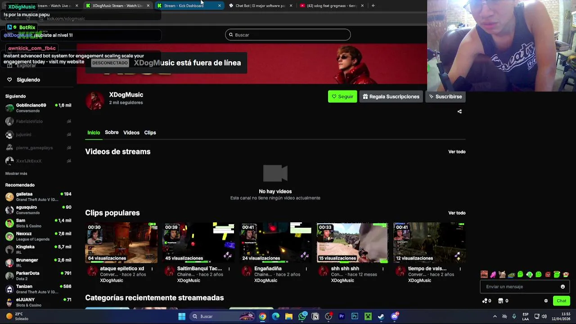Image resolution: width=576 pixels, height=324 pixels.
Task: Select the Clips channel tab
Action: (x=150, y=133)
